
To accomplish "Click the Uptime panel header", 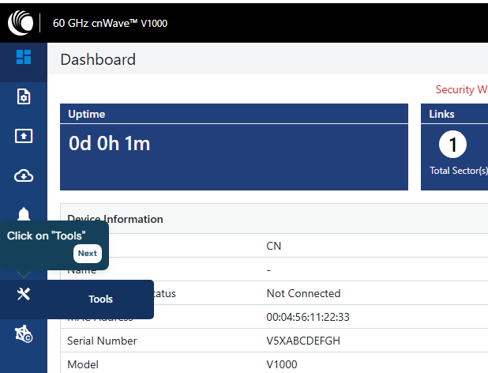I will click(x=234, y=114).
